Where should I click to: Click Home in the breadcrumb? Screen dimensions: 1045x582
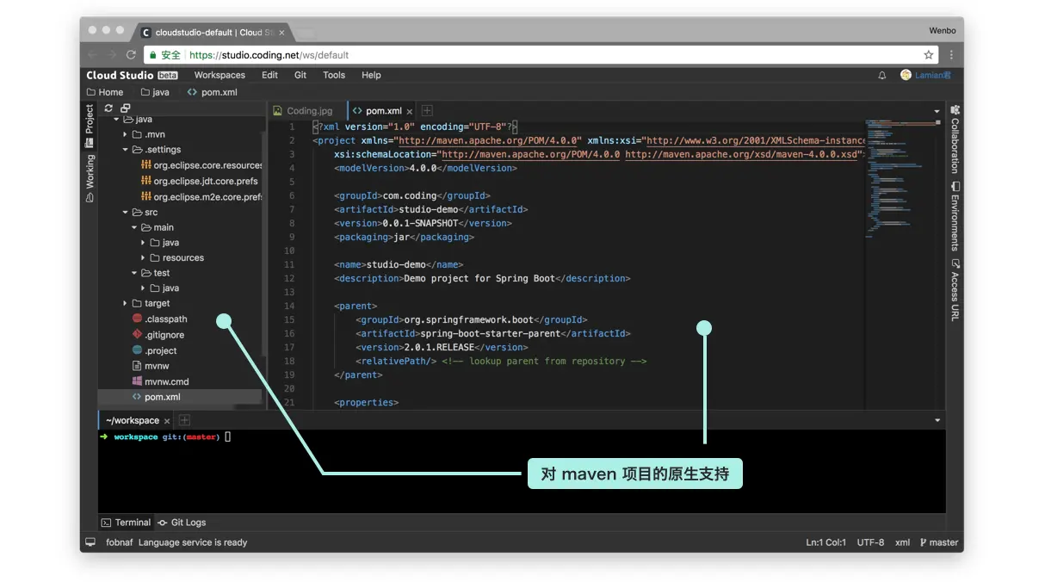[x=105, y=92]
